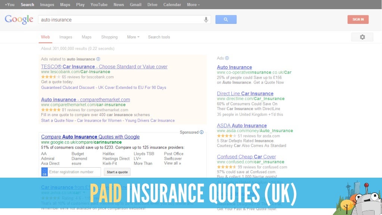Click the Kwik-Fit provider name
Viewport: 382px width, 215px height.
pos(110,163)
